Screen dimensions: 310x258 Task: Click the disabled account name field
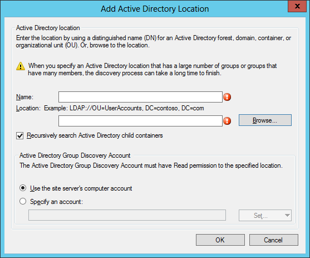pyautogui.click(x=127, y=215)
